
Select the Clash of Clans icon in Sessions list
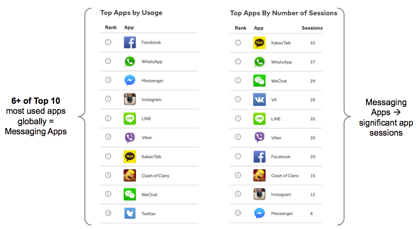point(259,175)
